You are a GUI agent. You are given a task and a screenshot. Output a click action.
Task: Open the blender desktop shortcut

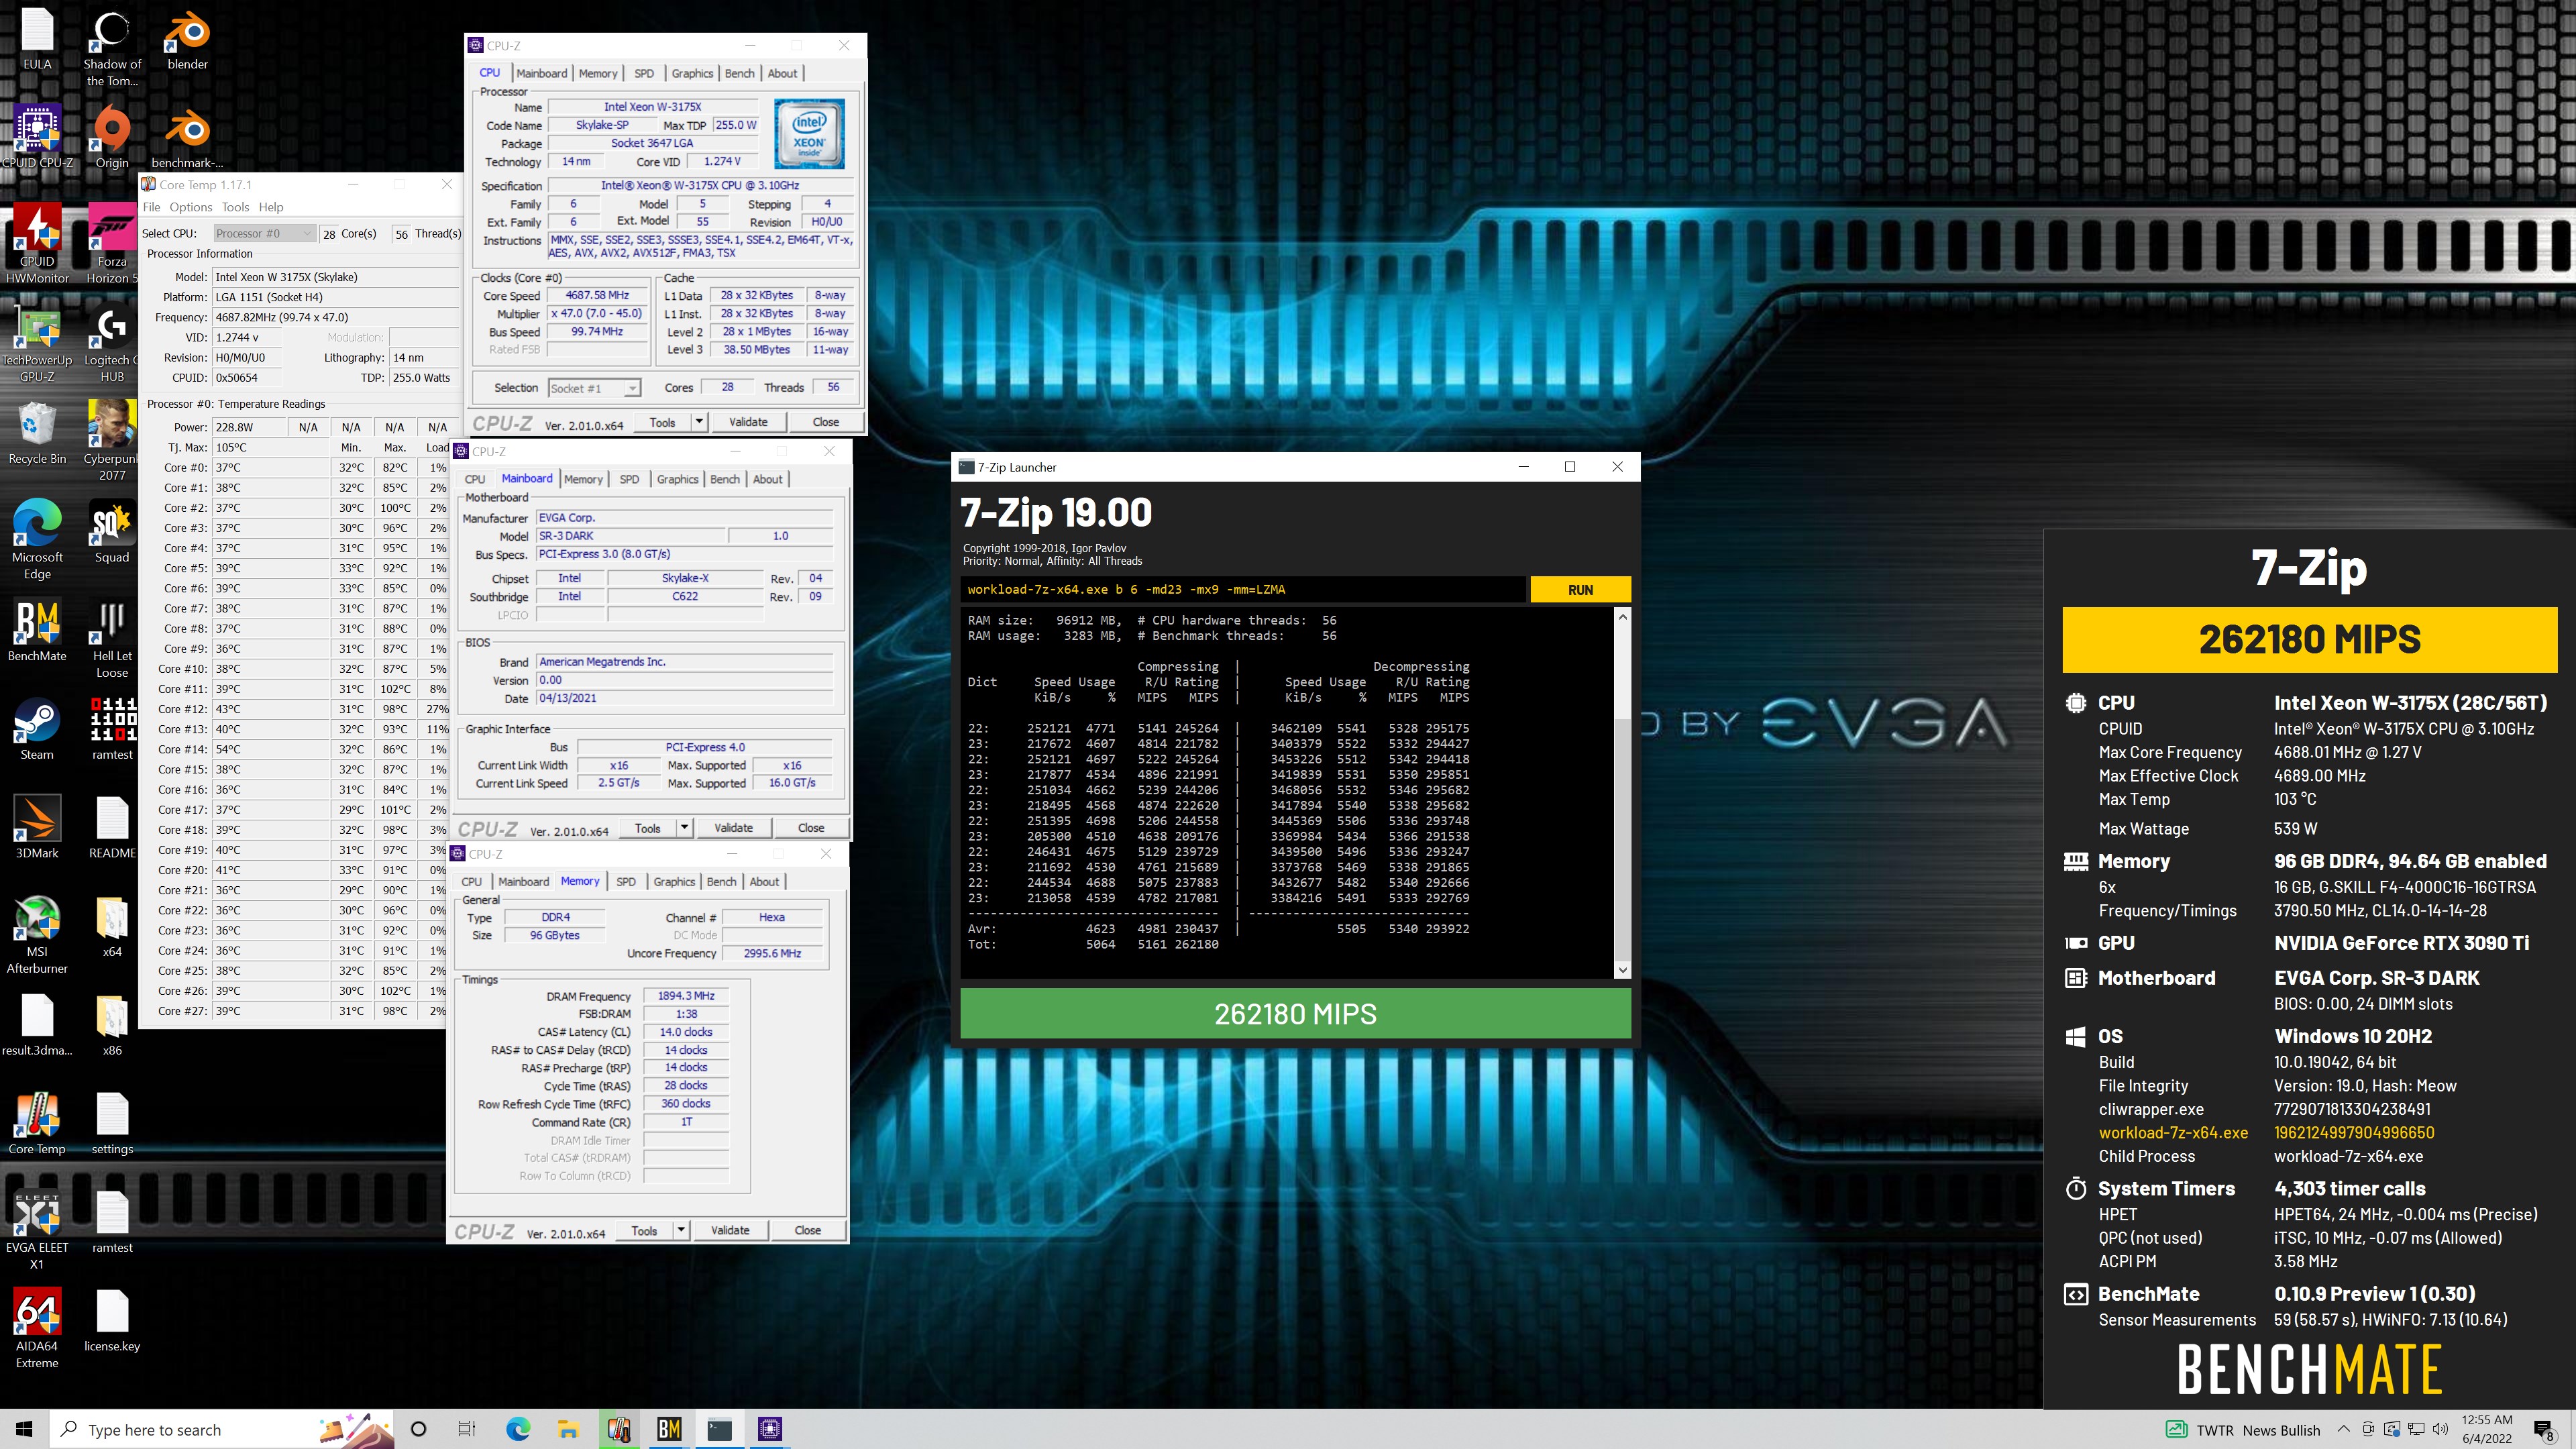click(x=187, y=40)
